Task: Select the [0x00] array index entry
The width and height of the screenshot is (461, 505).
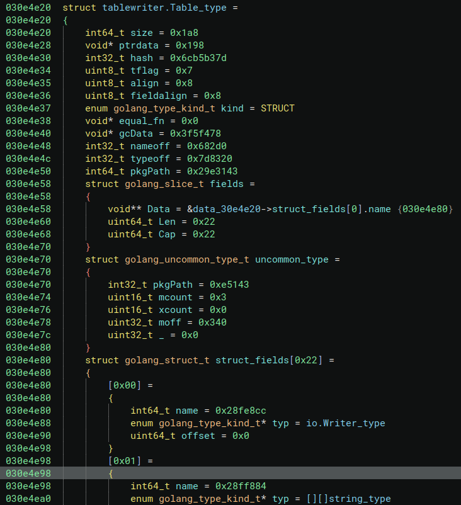Action: coord(123,385)
